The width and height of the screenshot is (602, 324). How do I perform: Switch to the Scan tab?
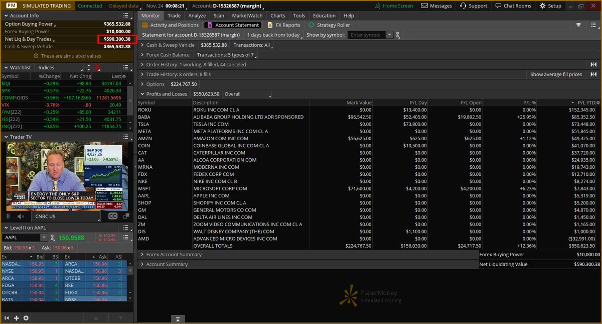click(x=219, y=16)
